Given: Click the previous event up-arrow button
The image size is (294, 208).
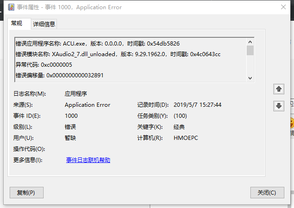Looking at the screenshot, I should click(279, 89).
